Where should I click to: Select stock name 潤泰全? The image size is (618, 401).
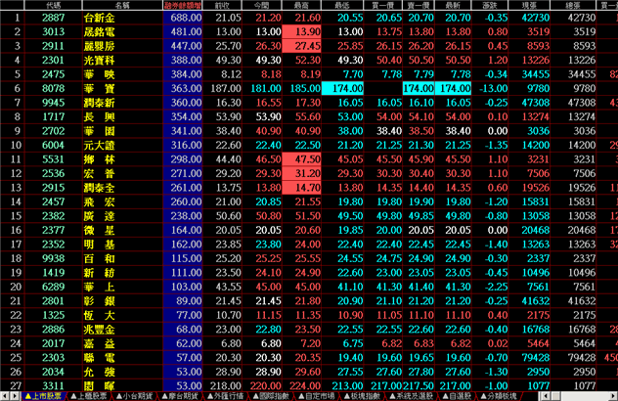click(x=100, y=188)
